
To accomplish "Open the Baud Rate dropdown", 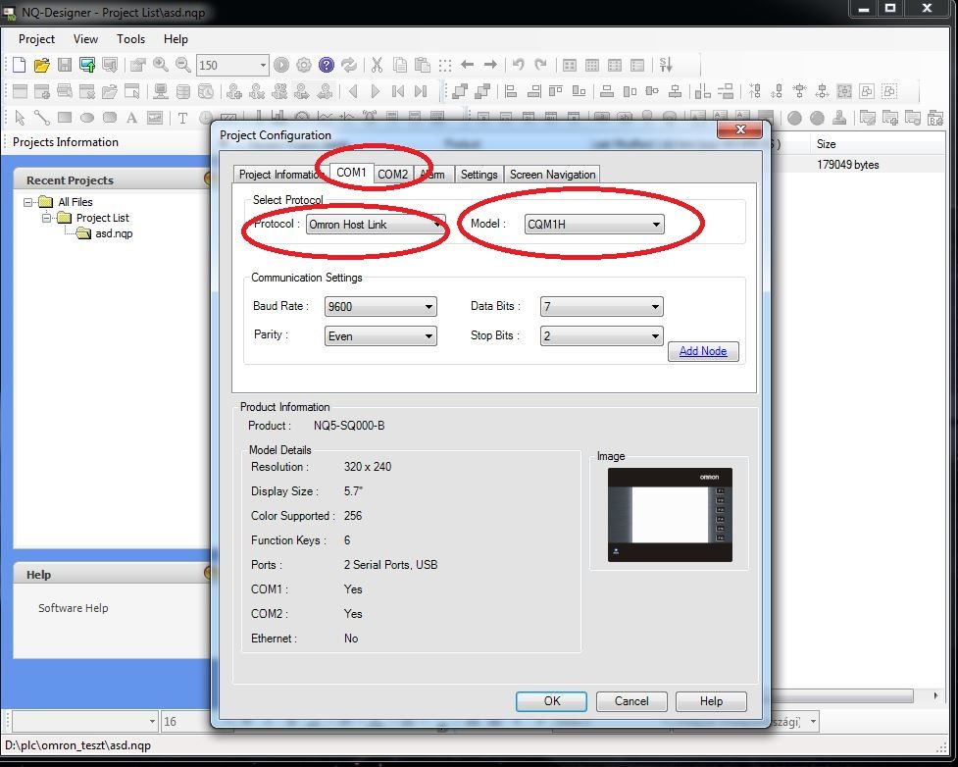I will [x=380, y=306].
